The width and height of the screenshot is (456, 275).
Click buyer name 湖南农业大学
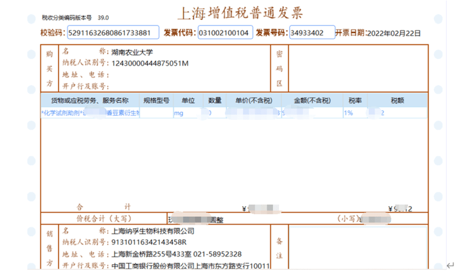pos(132,52)
